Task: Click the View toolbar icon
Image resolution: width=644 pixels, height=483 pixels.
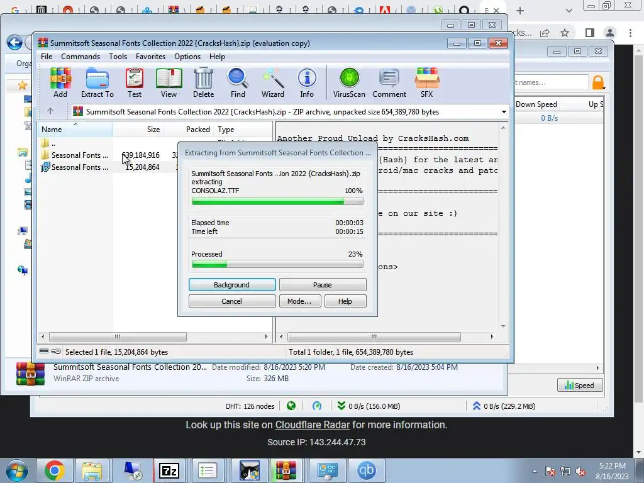Action: coord(169,82)
